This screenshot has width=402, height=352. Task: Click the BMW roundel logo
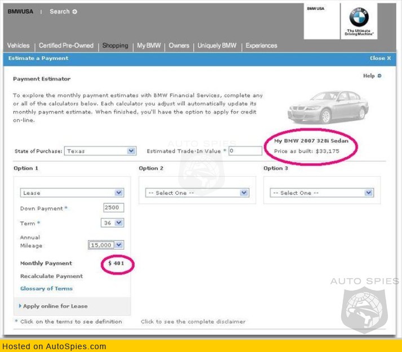(x=359, y=17)
